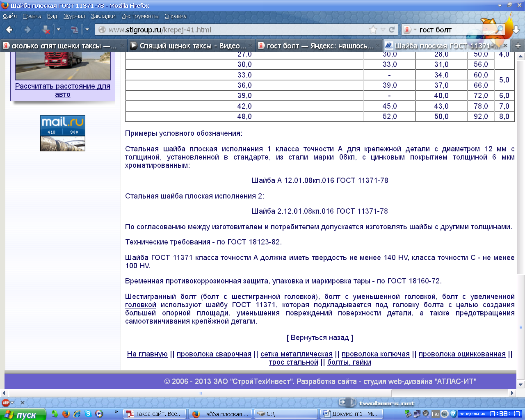Switch to 'Спящий щенок таксы - Видео' tab
The height and width of the screenshot is (420, 525).
[191, 46]
